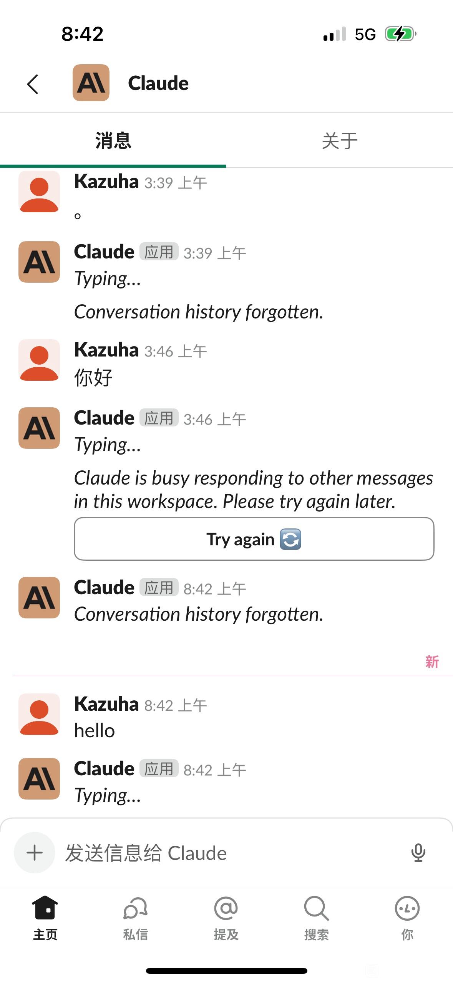Open Claude app avatar in header

click(x=91, y=83)
